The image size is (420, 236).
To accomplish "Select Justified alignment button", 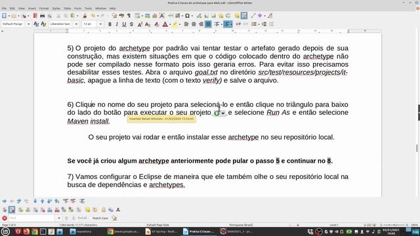I will [208, 24].
